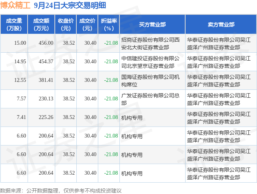The height and width of the screenshot is (194, 257).
Task: Select the 收盘价(元) column header
Action: point(66,24)
